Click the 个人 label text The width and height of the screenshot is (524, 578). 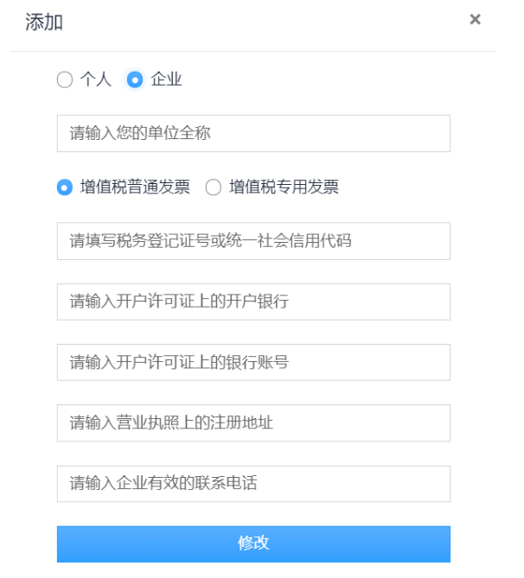click(x=96, y=80)
